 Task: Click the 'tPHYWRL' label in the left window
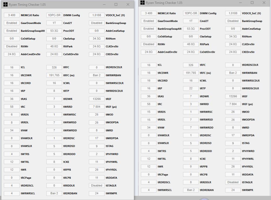coord(112,162)
